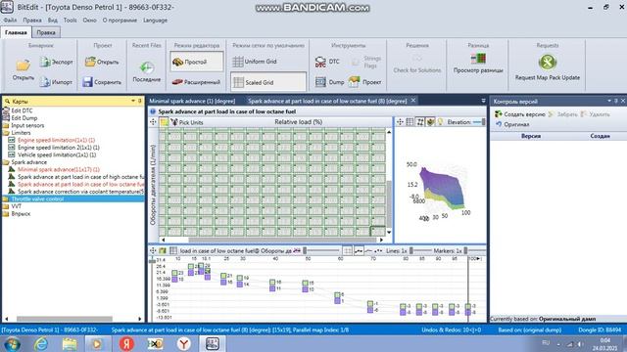Select Простой editor mode
627x352 pixels.
click(196, 62)
